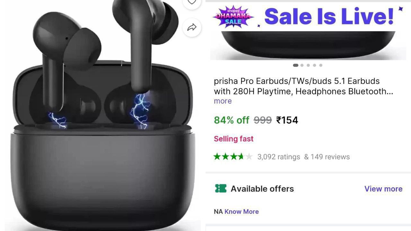Click the 'Selling fast' label
The width and height of the screenshot is (411, 231).
[234, 139]
